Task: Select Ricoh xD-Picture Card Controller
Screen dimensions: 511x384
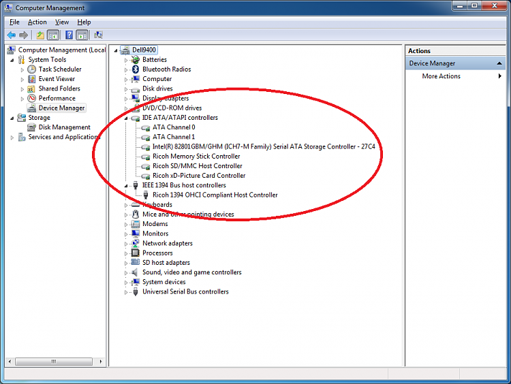Action: coord(199,176)
